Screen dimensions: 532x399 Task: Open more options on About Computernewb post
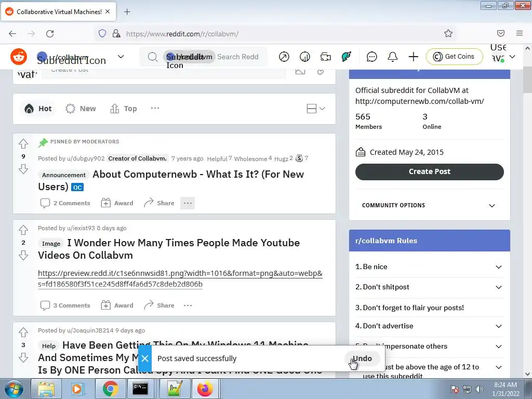point(188,203)
